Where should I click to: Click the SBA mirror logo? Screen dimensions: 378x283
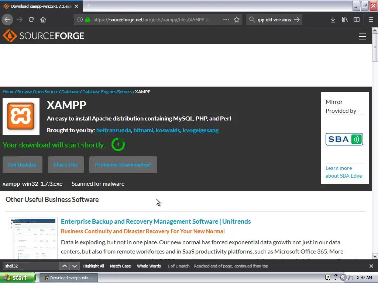tap(344, 139)
